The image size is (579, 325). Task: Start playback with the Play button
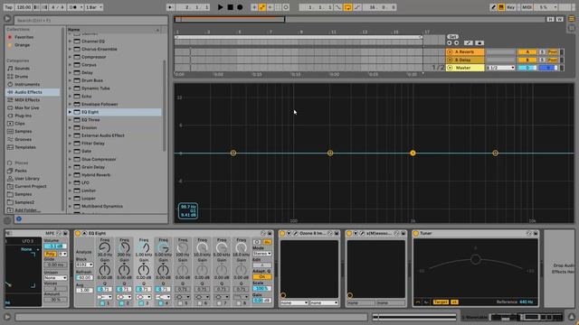coord(220,7)
